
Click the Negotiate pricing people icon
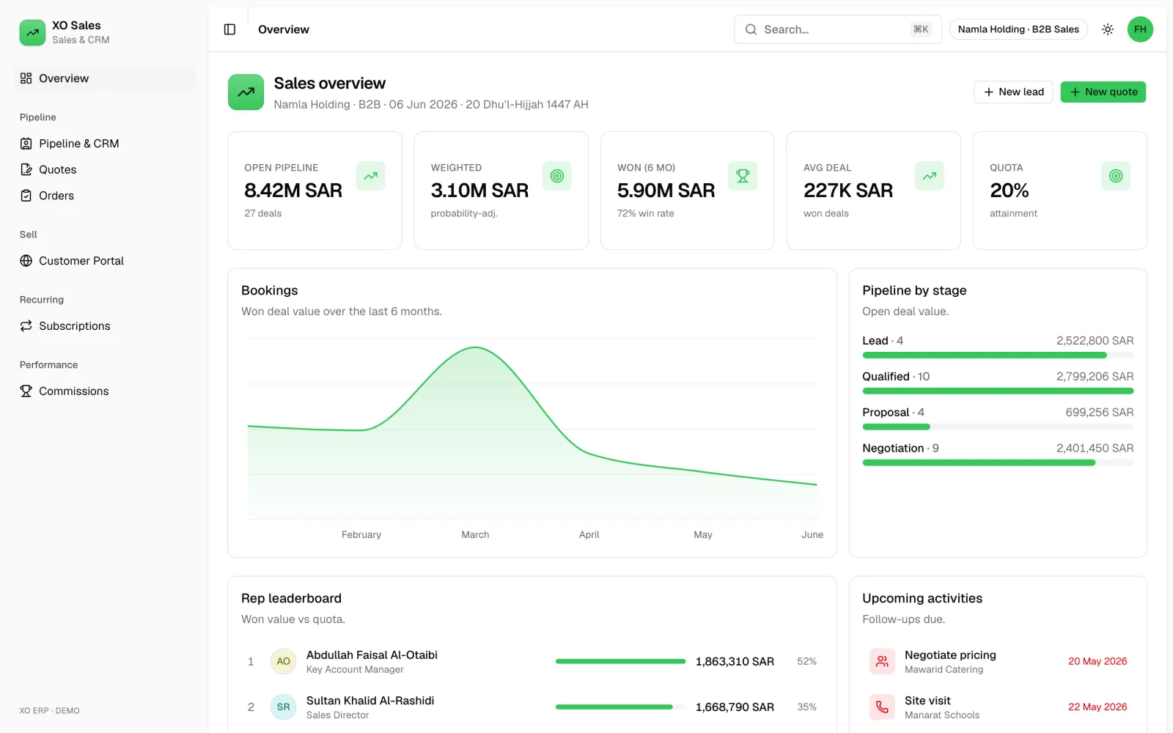[882, 661]
